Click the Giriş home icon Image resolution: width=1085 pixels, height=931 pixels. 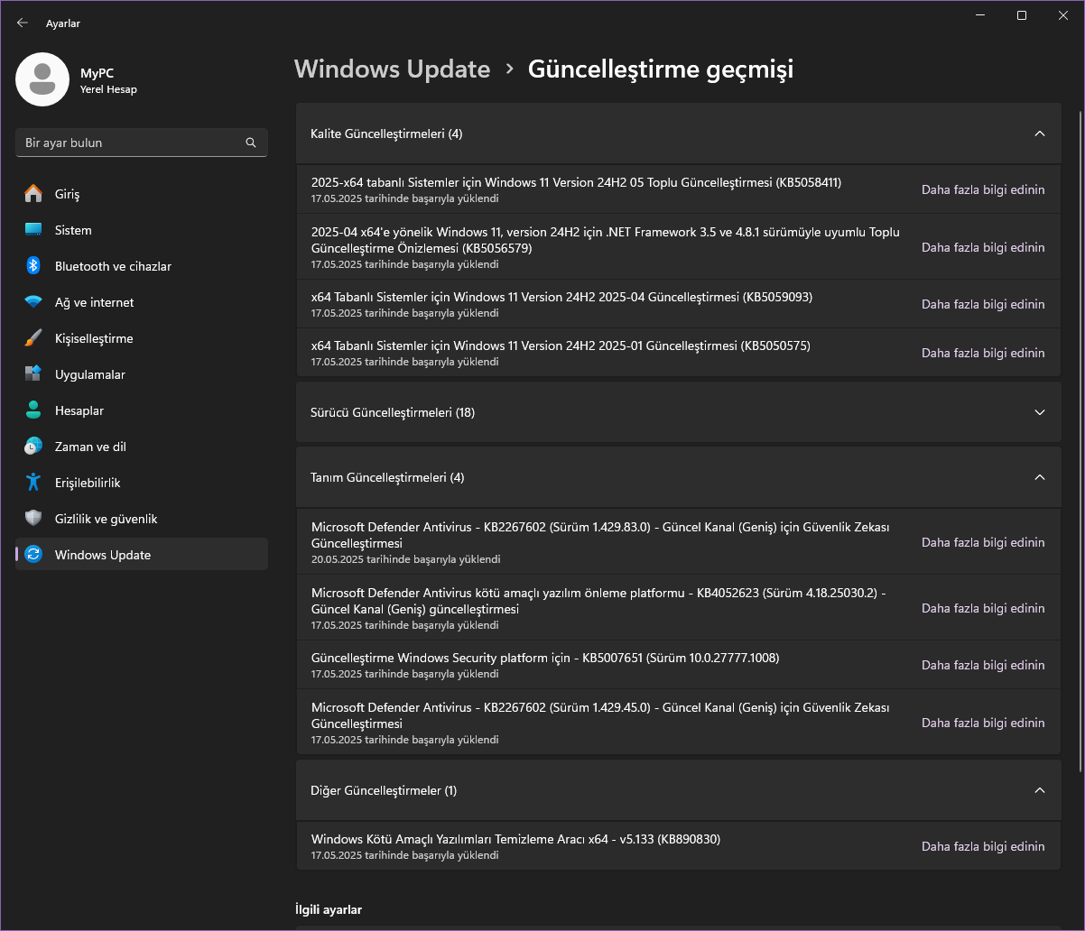(x=33, y=194)
